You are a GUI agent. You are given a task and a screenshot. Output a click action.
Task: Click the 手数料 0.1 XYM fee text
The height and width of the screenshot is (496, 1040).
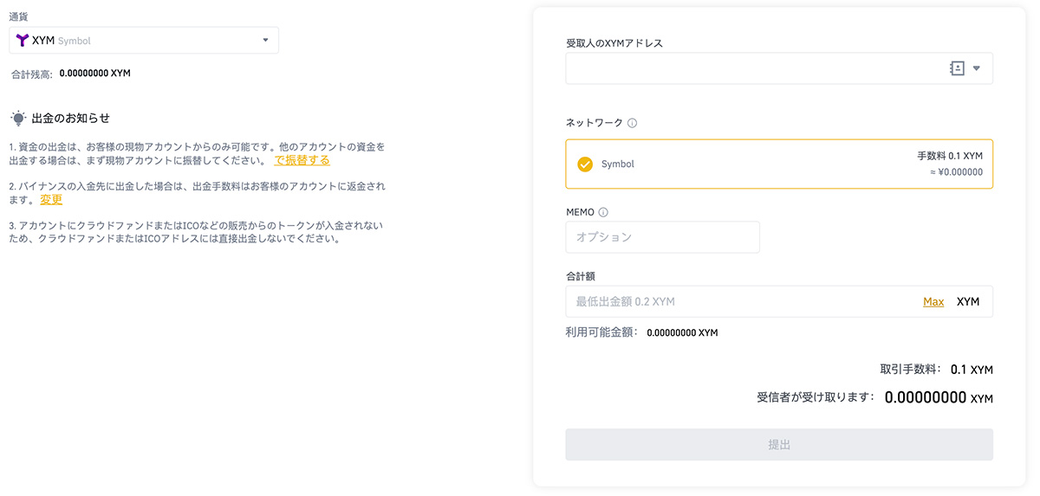tap(950, 156)
